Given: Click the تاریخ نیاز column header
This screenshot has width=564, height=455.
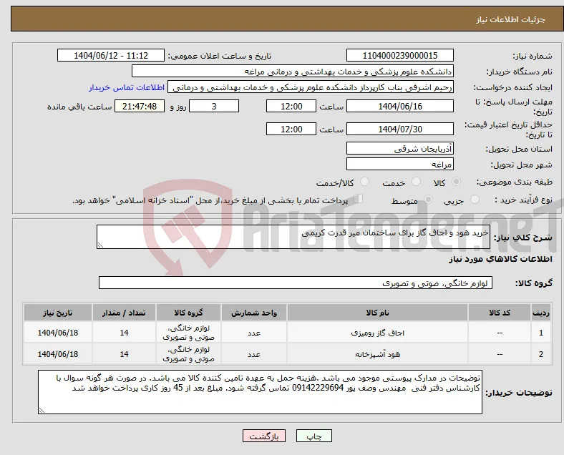Looking at the screenshot, I should coord(58,313).
